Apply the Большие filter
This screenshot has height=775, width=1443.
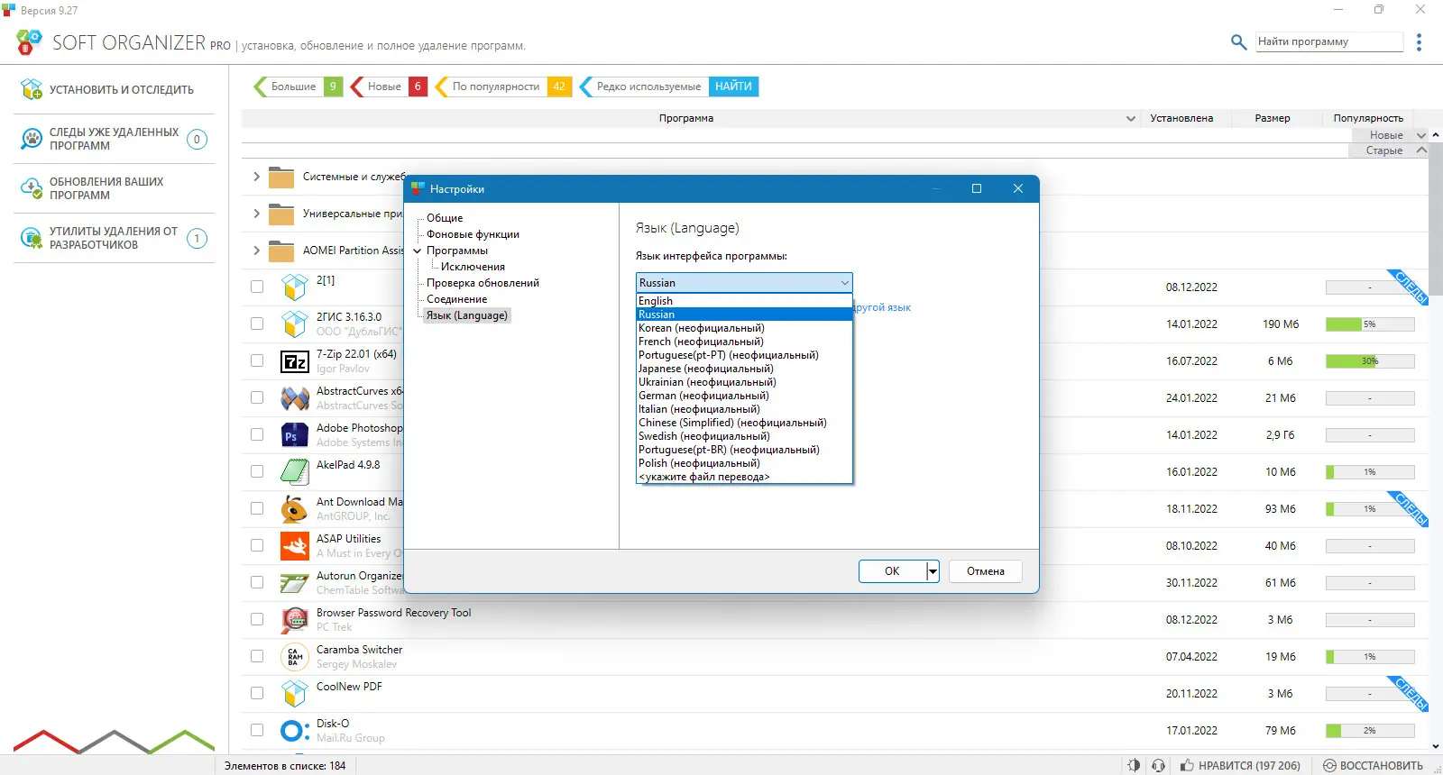pos(298,87)
